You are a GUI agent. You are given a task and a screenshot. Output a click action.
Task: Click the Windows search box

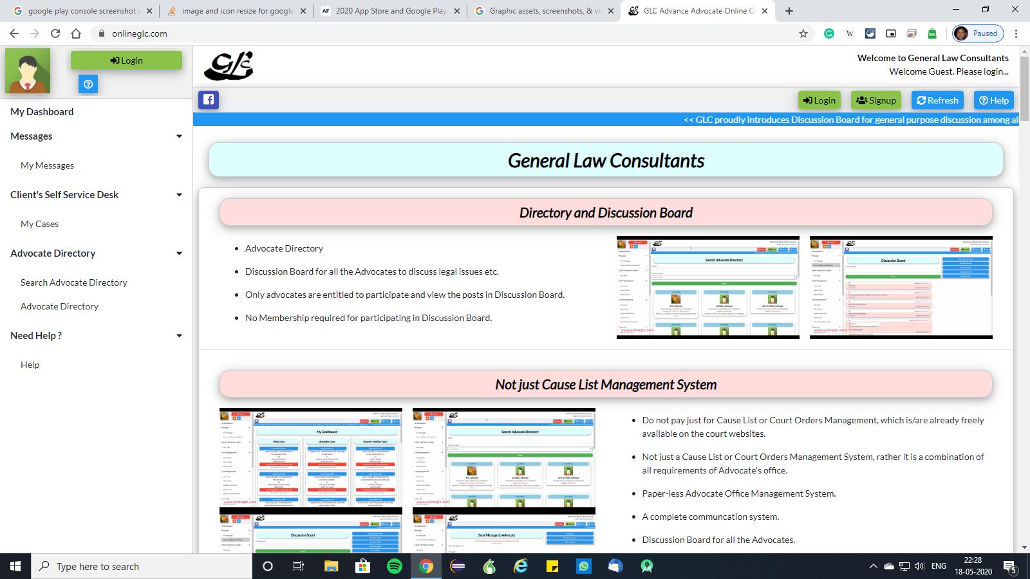pos(142,566)
